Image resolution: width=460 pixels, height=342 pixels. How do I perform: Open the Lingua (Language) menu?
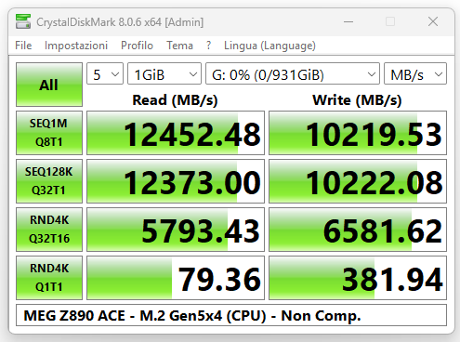(x=269, y=46)
